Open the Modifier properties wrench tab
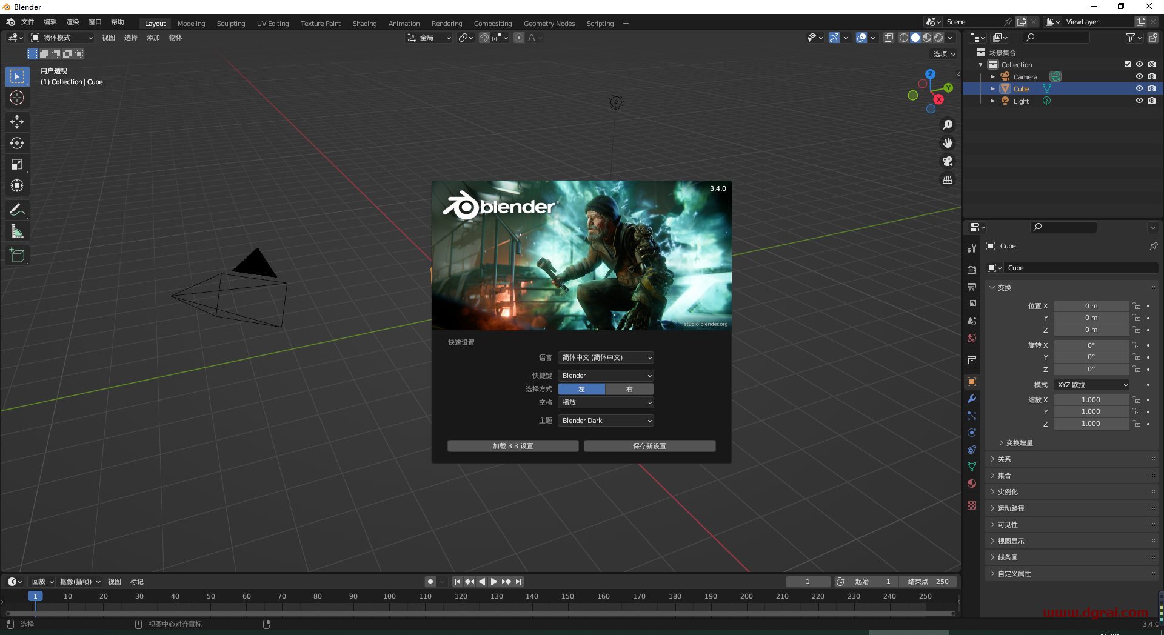This screenshot has height=635, width=1164. tap(972, 399)
